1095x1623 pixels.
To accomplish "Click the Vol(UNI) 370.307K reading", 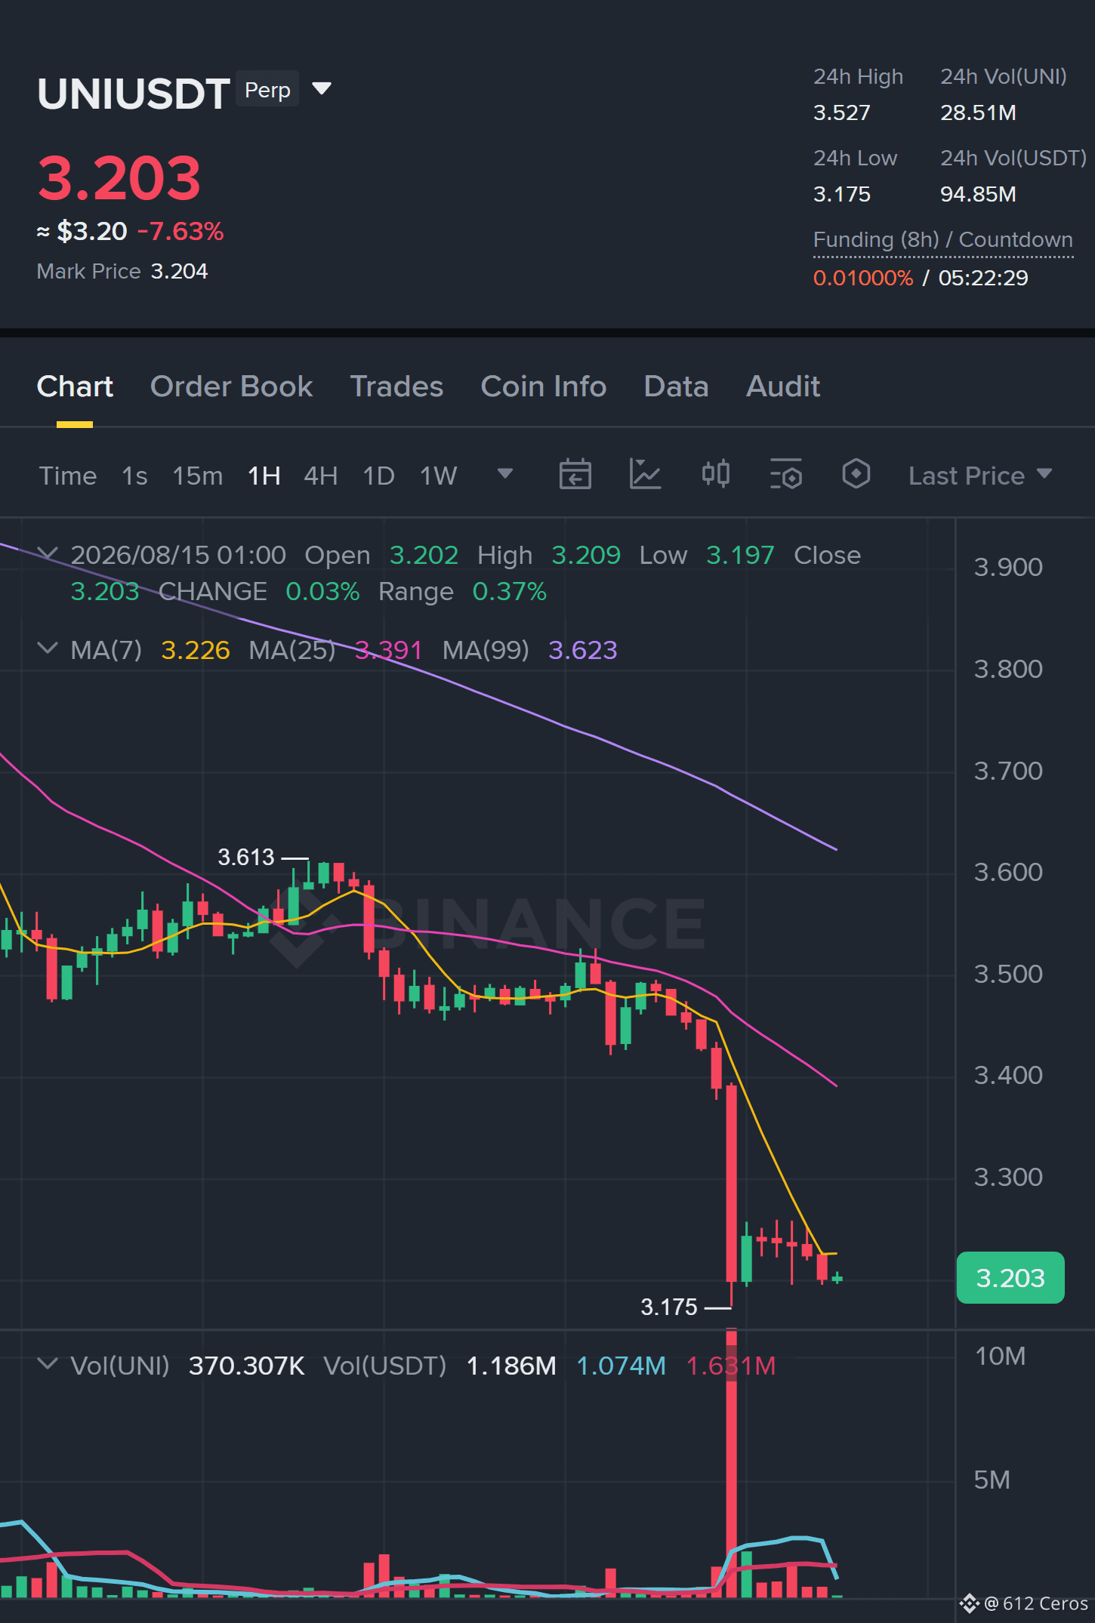I will click(246, 1366).
